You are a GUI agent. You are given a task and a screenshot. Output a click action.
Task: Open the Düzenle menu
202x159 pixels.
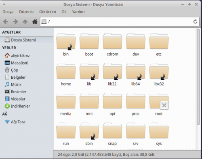26,12
